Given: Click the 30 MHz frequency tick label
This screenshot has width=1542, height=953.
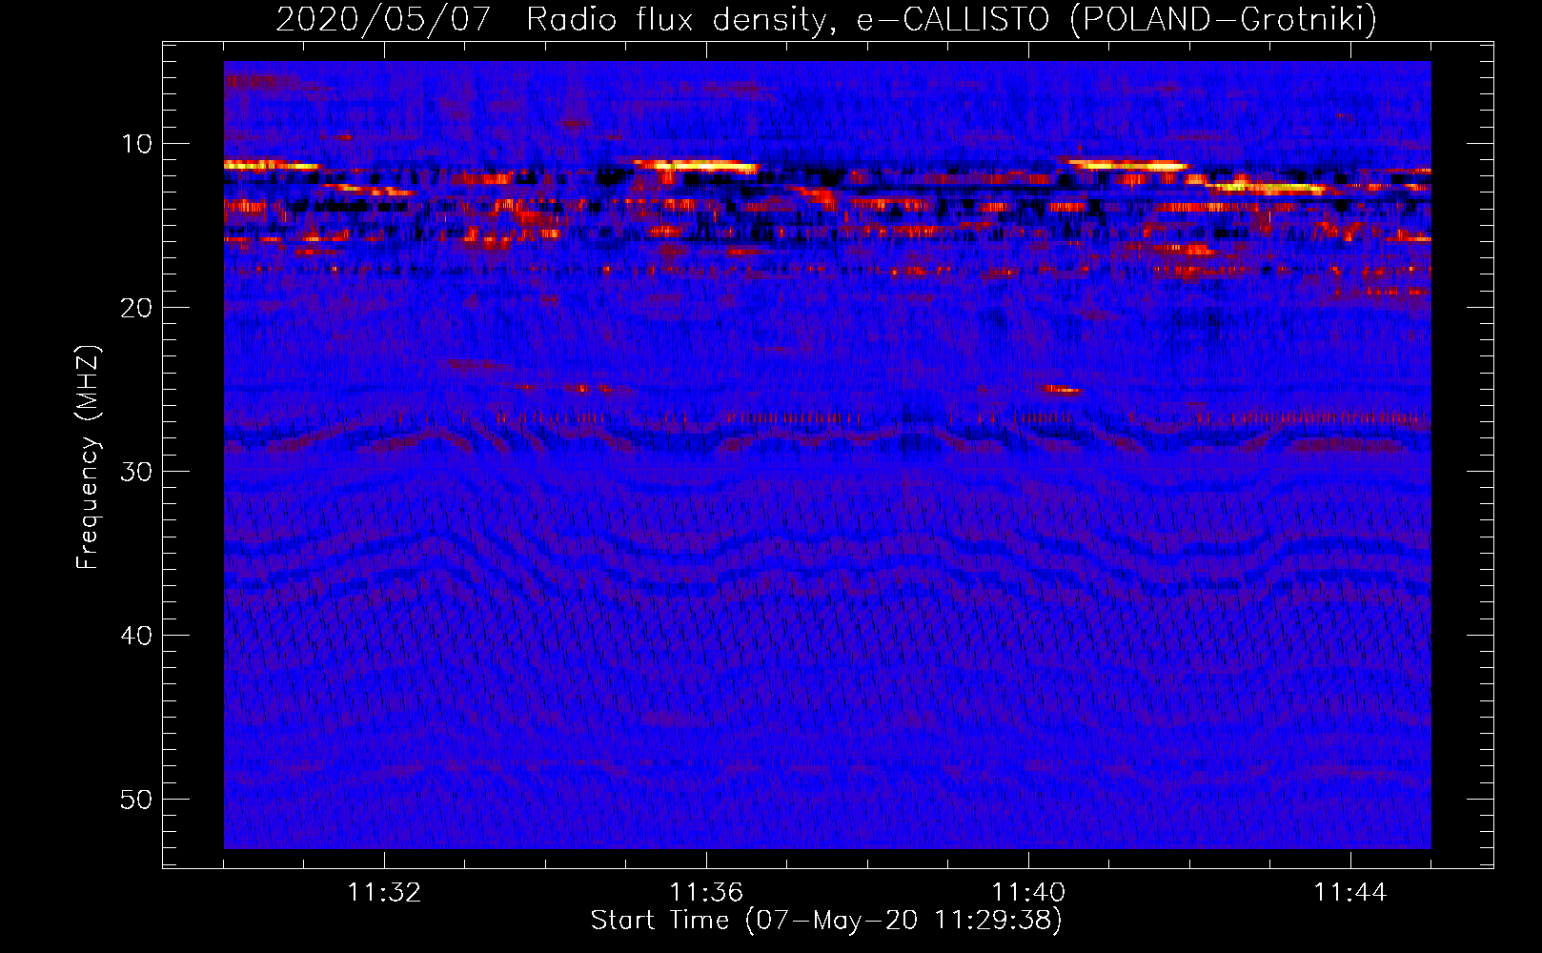Looking at the screenshot, I should (x=137, y=472).
